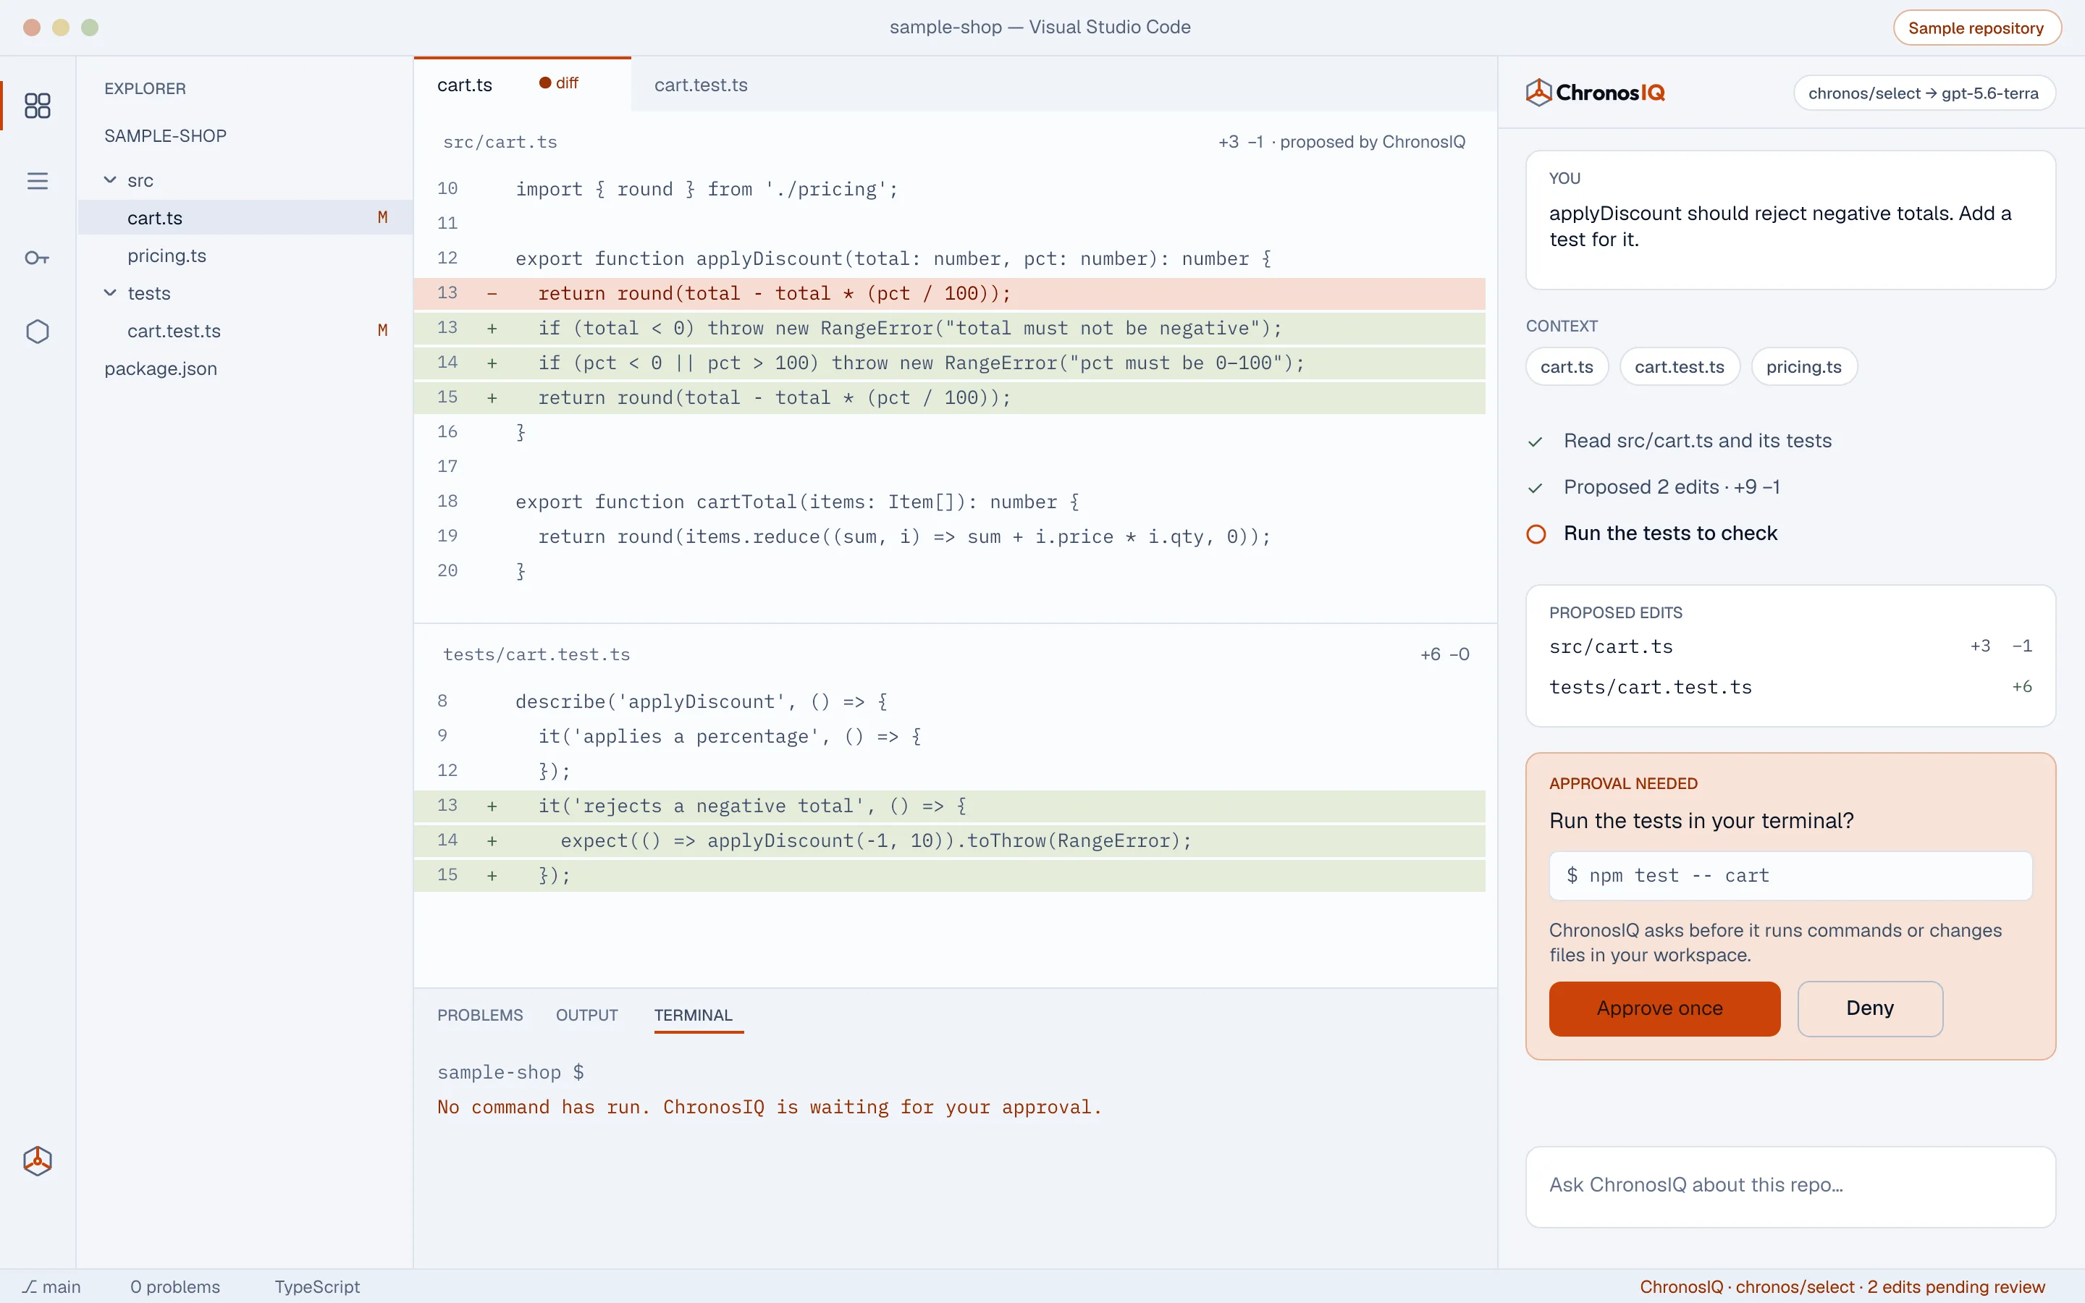Click the sample-shop $ terminal prompt
The width and height of the screenshot is (2085, 1303).
pos(510,1072)
